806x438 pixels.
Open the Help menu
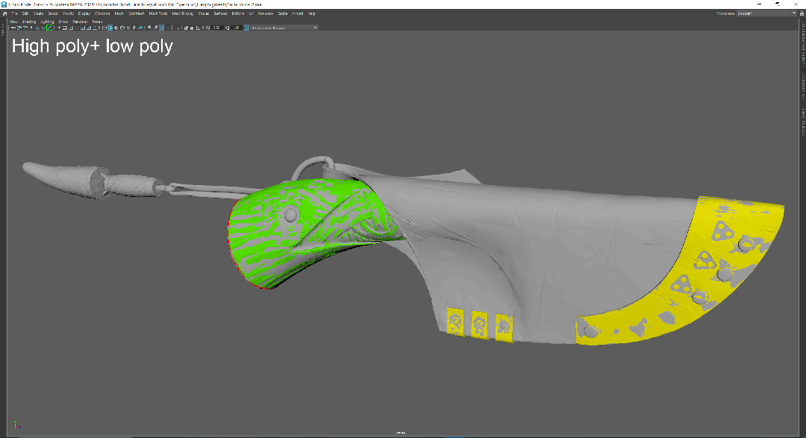[311, 13]
